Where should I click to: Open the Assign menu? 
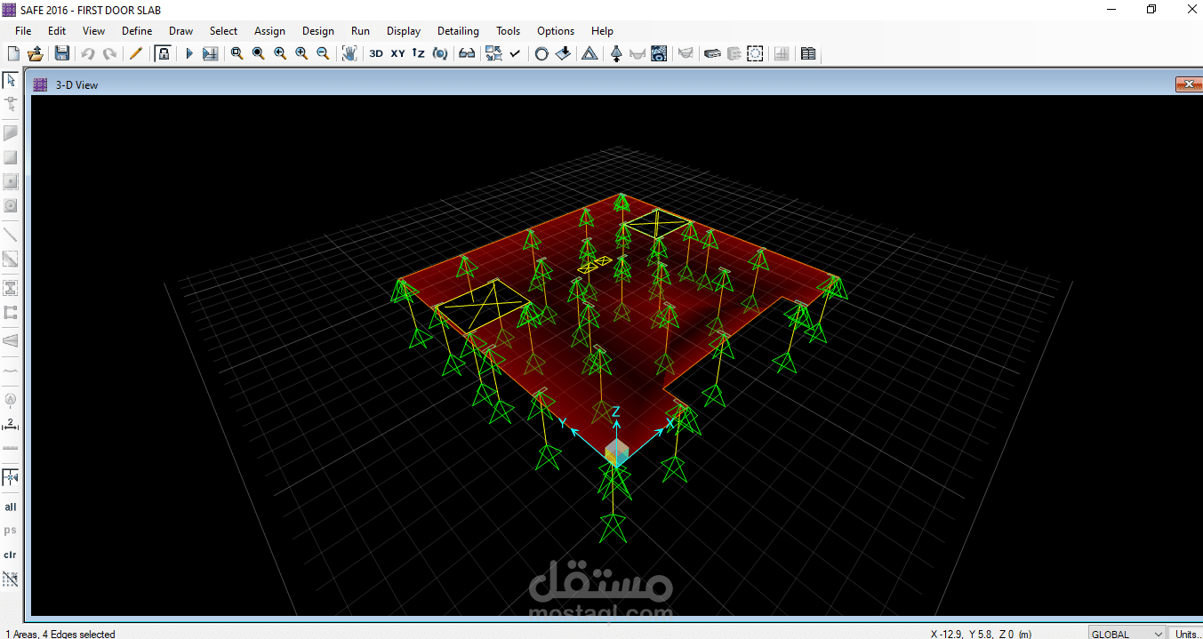click(x=270, y=30)
